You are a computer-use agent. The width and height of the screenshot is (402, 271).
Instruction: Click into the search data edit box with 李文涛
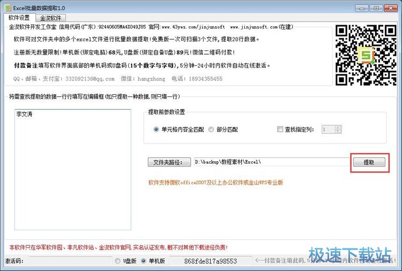pyautogui.click(x=73, y=170)
